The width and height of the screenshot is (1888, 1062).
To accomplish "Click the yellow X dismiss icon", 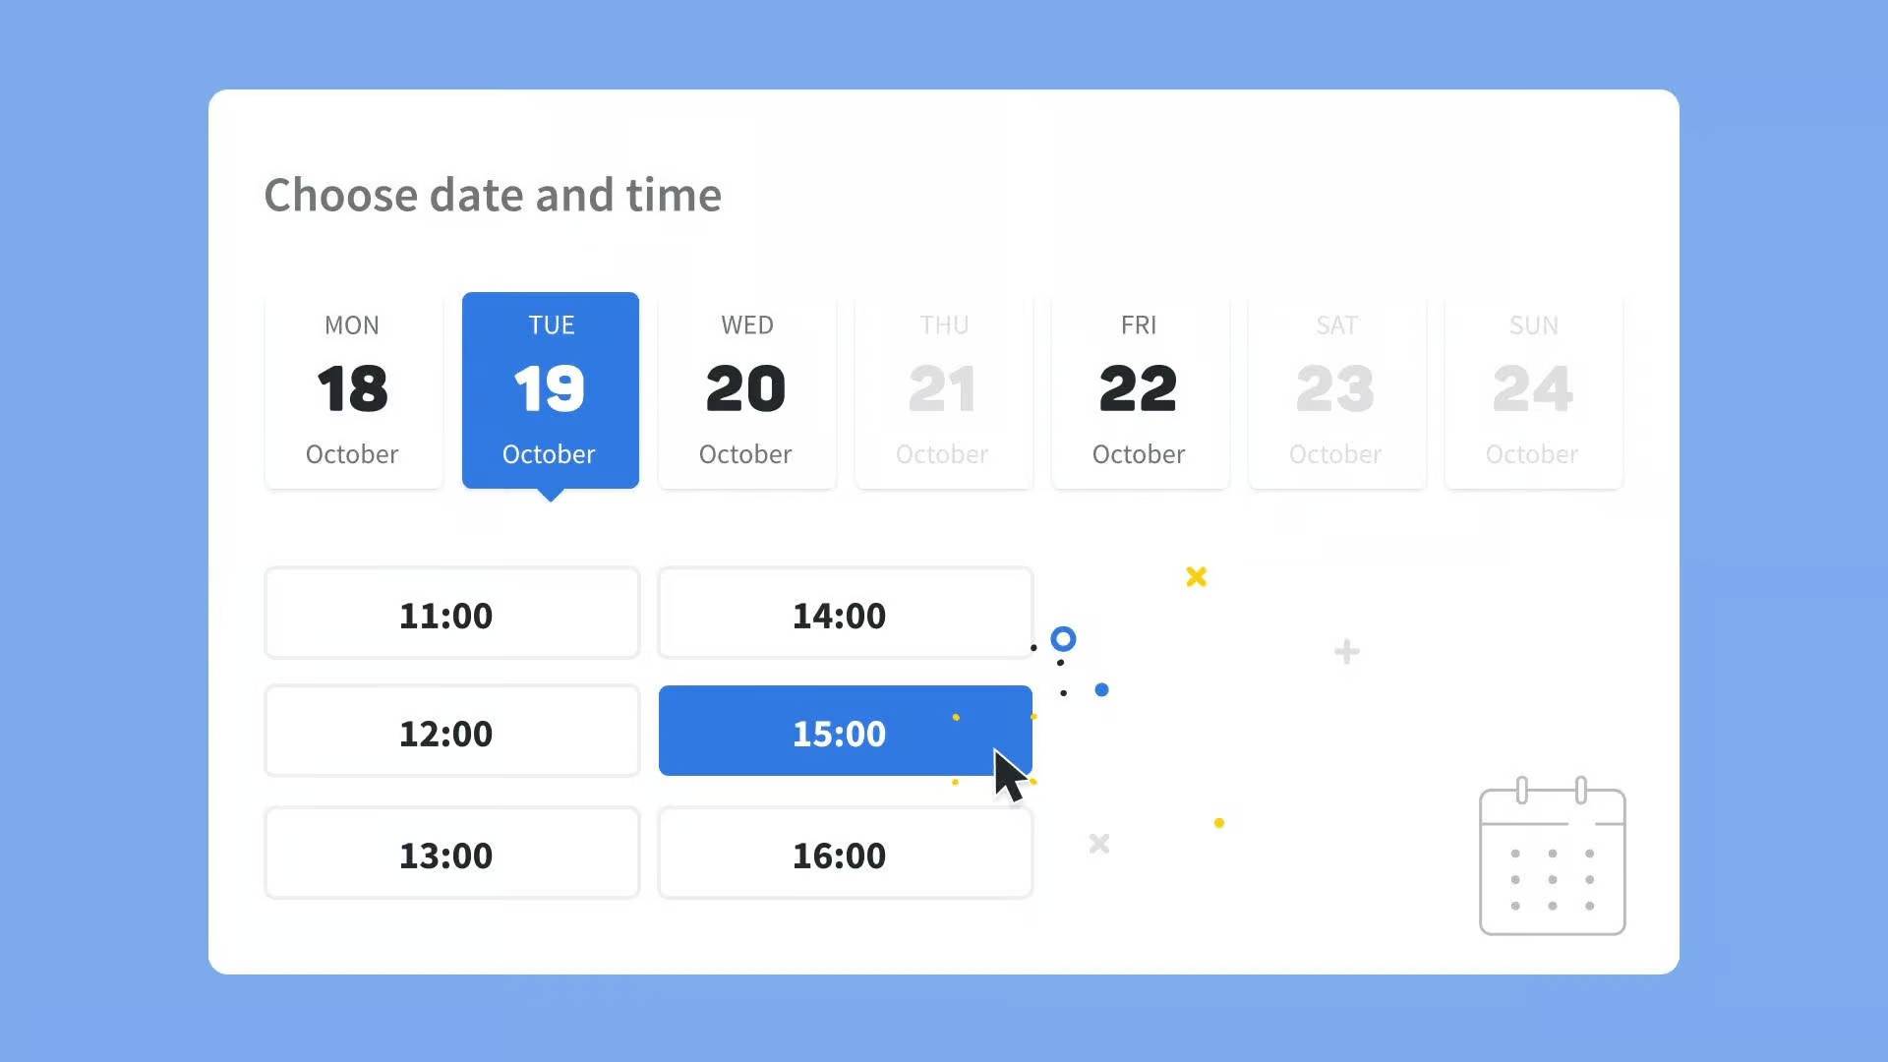I will coord(1195,577).
